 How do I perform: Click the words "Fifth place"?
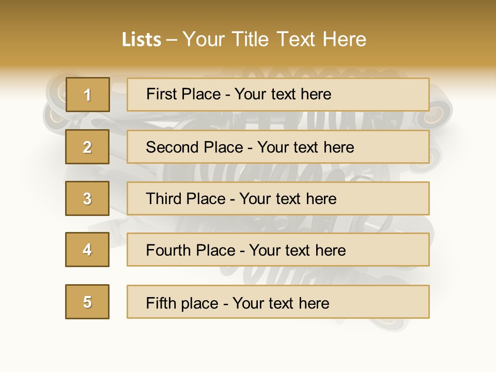click(182, 303)
